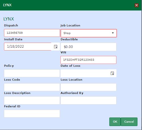Viewport: 142px width, 130px height.
Task: Click the Loss Description field
Action: click(x=32, y=100)
